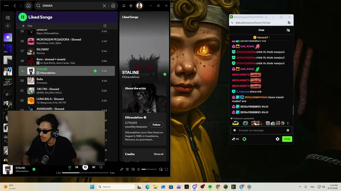Go forward in Spotify navigation

coord(21,6)
